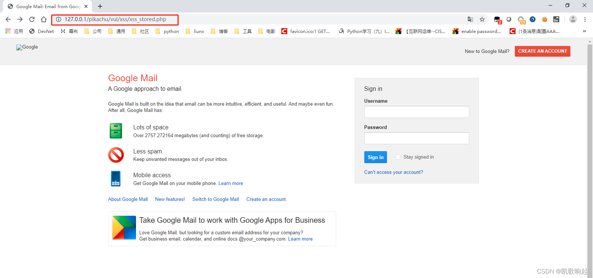Click the translate page icon
Screen dimensions: 593x278
tap(470, 19)
